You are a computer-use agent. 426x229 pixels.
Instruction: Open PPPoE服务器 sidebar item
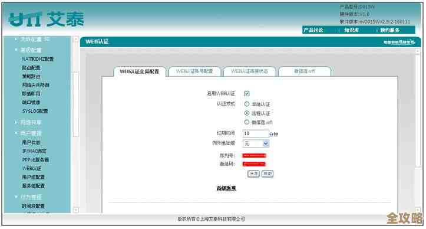(x=35, y=160)
